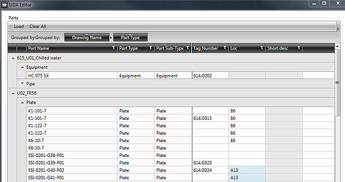
Task: Click Load in the Parts toolbar
Action: [x=19, y=27]
